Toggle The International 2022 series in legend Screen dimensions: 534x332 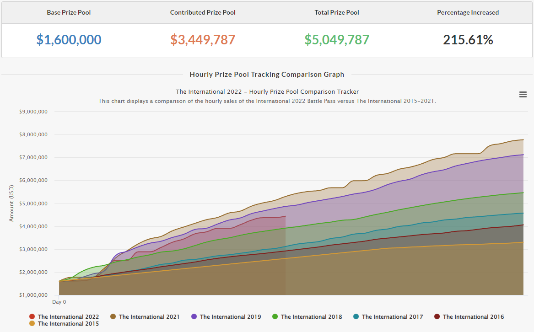click(68, 316)
